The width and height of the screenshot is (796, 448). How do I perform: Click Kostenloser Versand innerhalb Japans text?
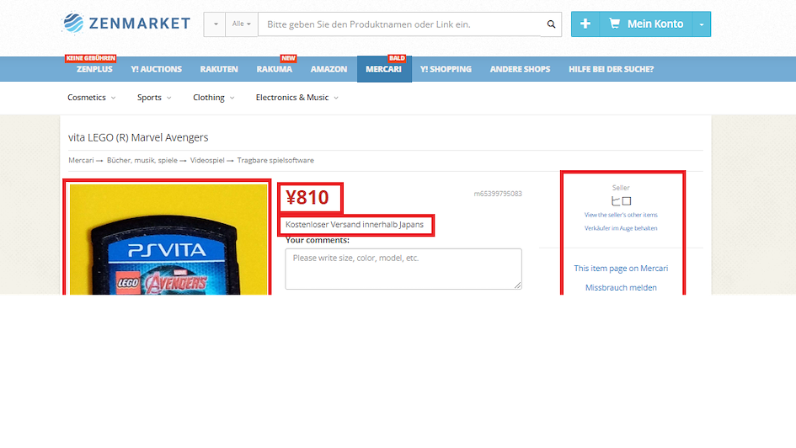tap(355, 225)
